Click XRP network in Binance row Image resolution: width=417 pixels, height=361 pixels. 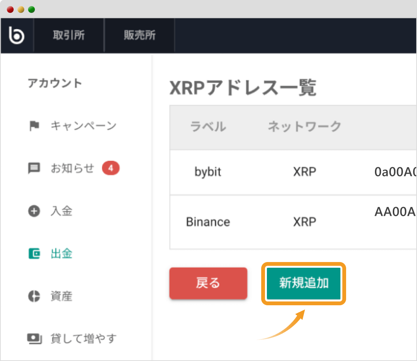(304, 222)
